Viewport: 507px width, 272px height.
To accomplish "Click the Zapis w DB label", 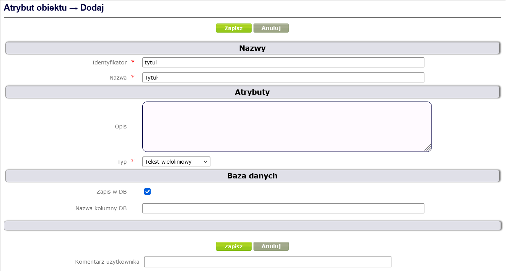I will pyautogui.click(x=112, y=192).
